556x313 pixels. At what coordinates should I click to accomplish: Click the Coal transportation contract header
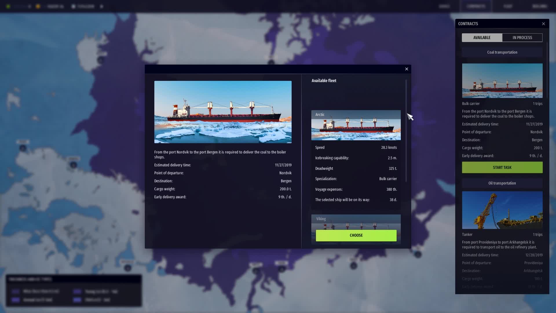(x=502, y=52)
